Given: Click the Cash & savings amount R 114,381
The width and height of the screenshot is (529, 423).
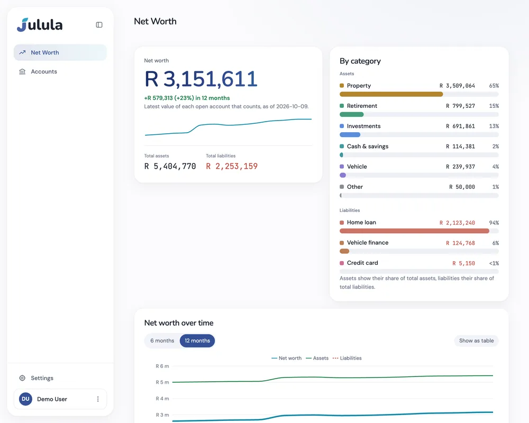Looking at the screenshot, I should [x=460, y=146].
